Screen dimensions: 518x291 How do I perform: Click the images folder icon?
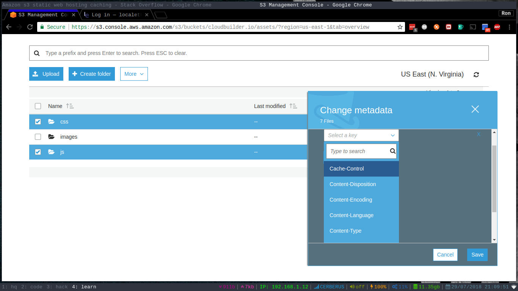pyautogui.click(x=51, y=137)
